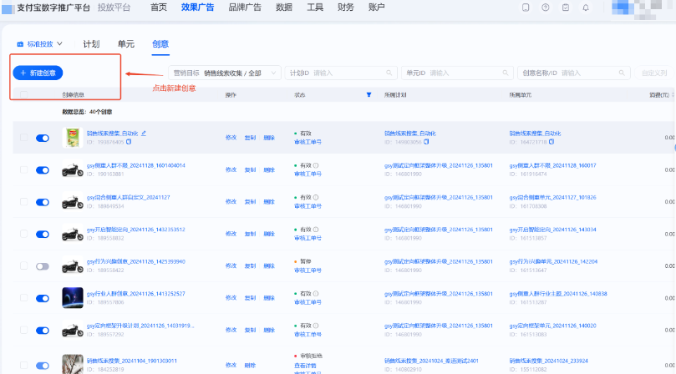Click search icon in 计划ID field

389,73
